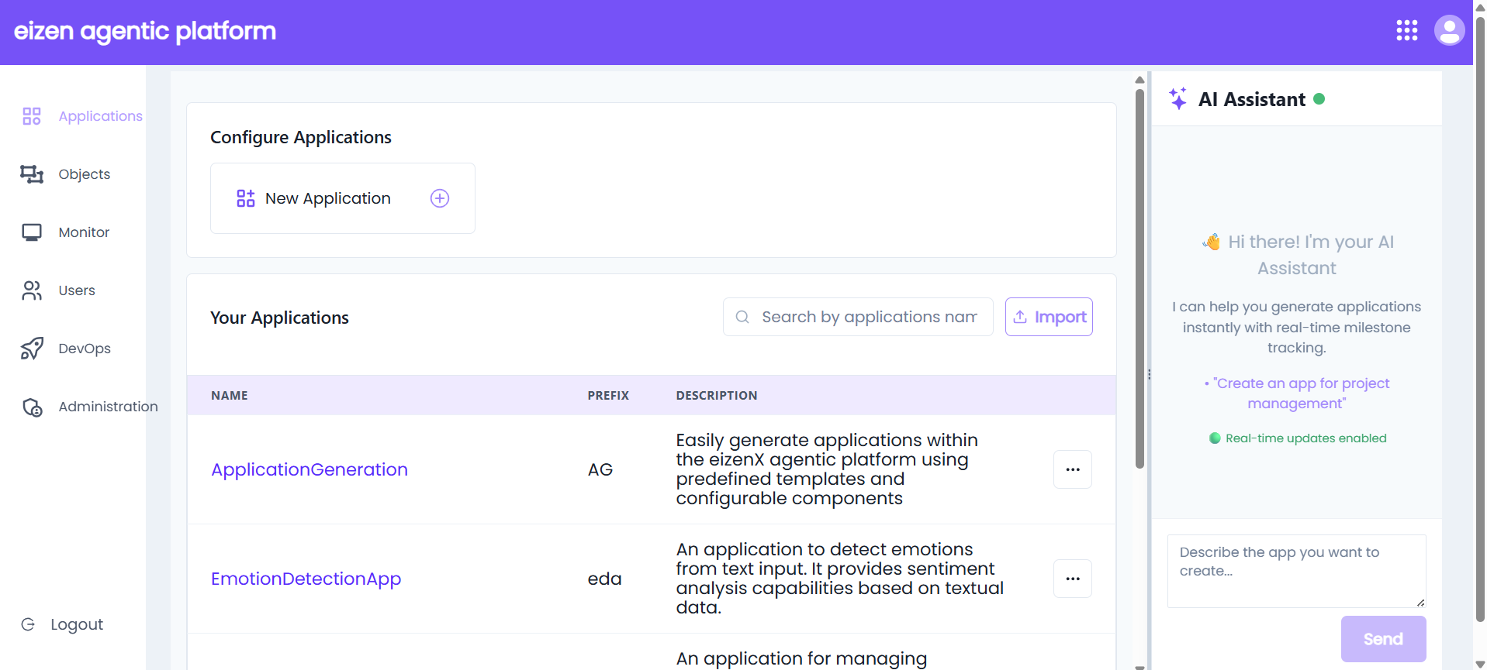Screen dimensions: 1487x670
Task: Click the NAME column header
Action: [230, 395]
